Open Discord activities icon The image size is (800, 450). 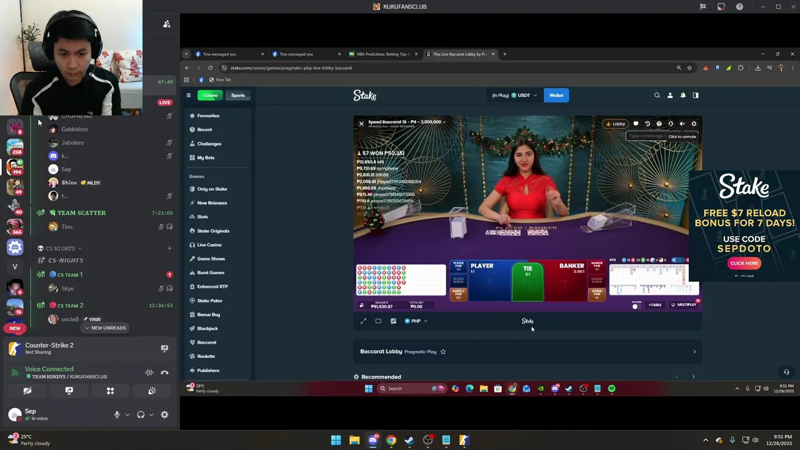coord(111,391)
